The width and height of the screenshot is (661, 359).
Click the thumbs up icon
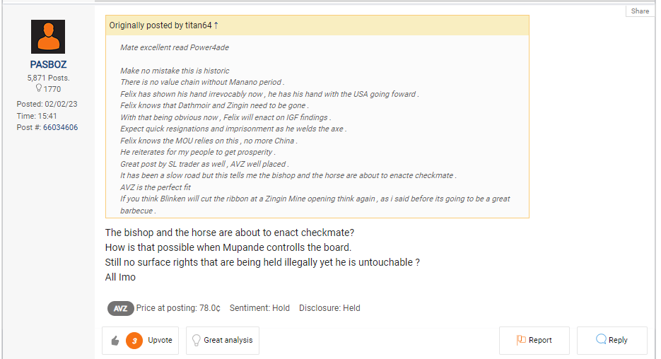pyautogui.click(x=115, y=341)
